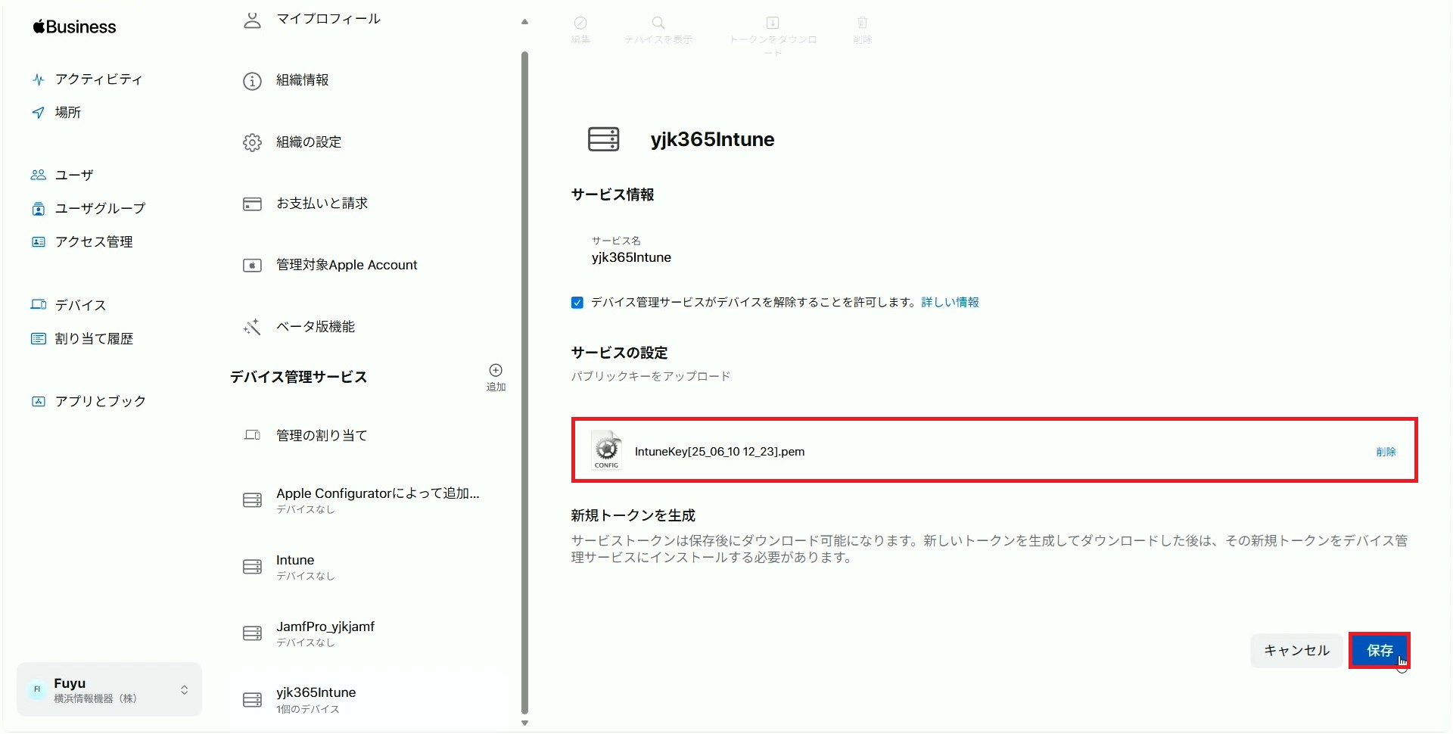Screen dimensions: 1453x734
Task: Click the 割り当て履歴 list icon
Action: 39,339
